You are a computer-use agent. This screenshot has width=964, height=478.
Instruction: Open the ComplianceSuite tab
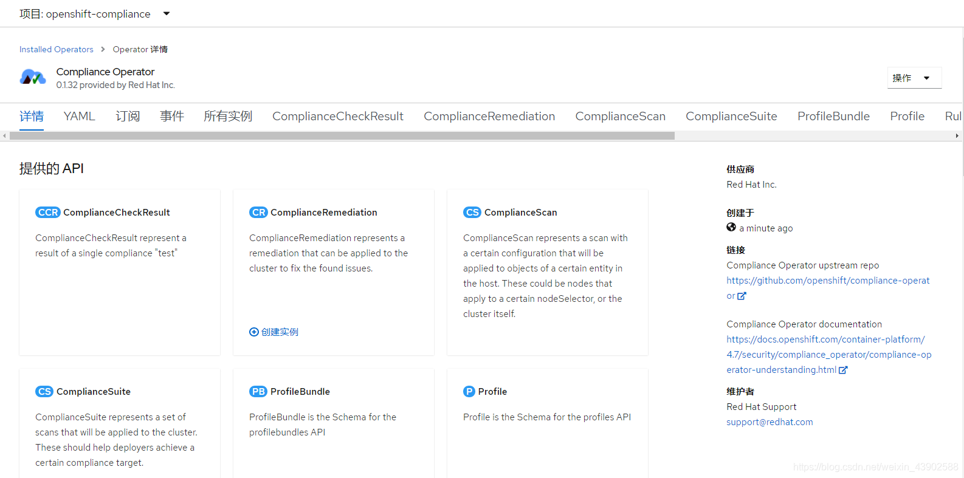(x=731, y=116)
